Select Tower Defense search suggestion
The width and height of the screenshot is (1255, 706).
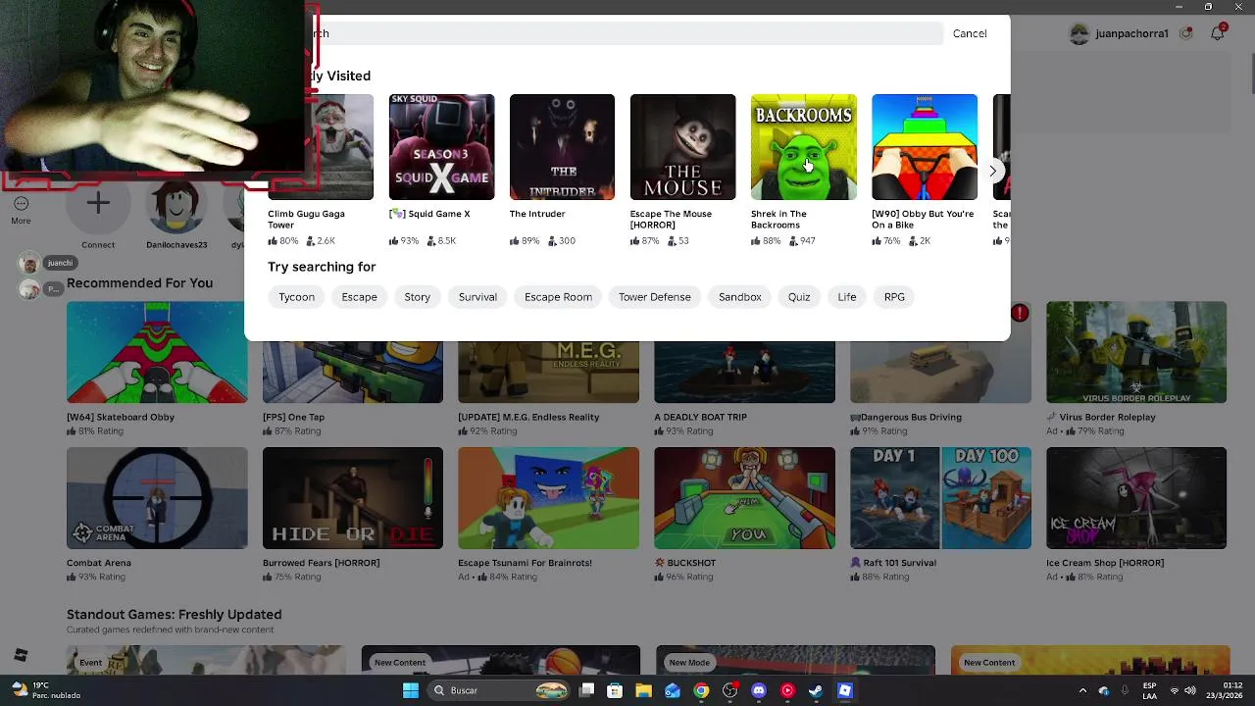(654, 297)
